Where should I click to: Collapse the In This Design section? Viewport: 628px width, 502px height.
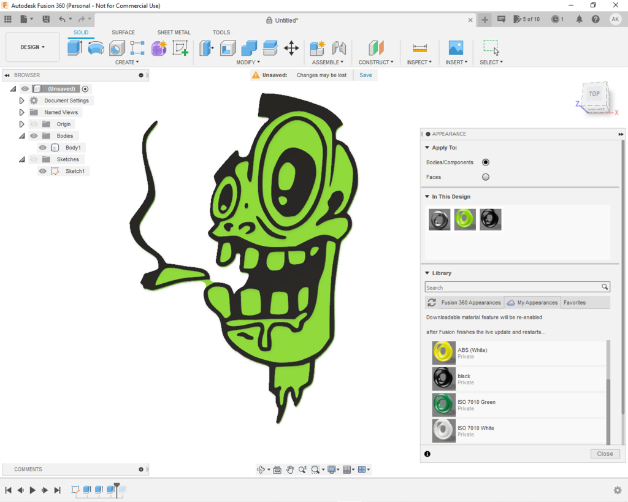[427, 197]
